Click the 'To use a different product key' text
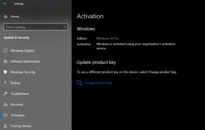The width and height of the screenshot is (205, 130). point(127,72)
